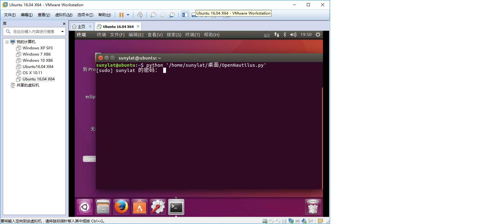Screen dimensions: 488x224
Task: Click the floppy drive status icon
Action: 284,221
